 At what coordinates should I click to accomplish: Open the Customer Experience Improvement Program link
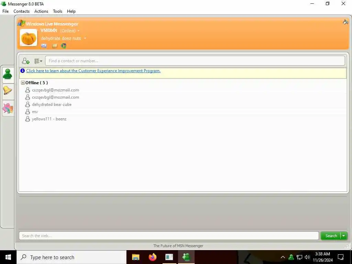(93, 71)
